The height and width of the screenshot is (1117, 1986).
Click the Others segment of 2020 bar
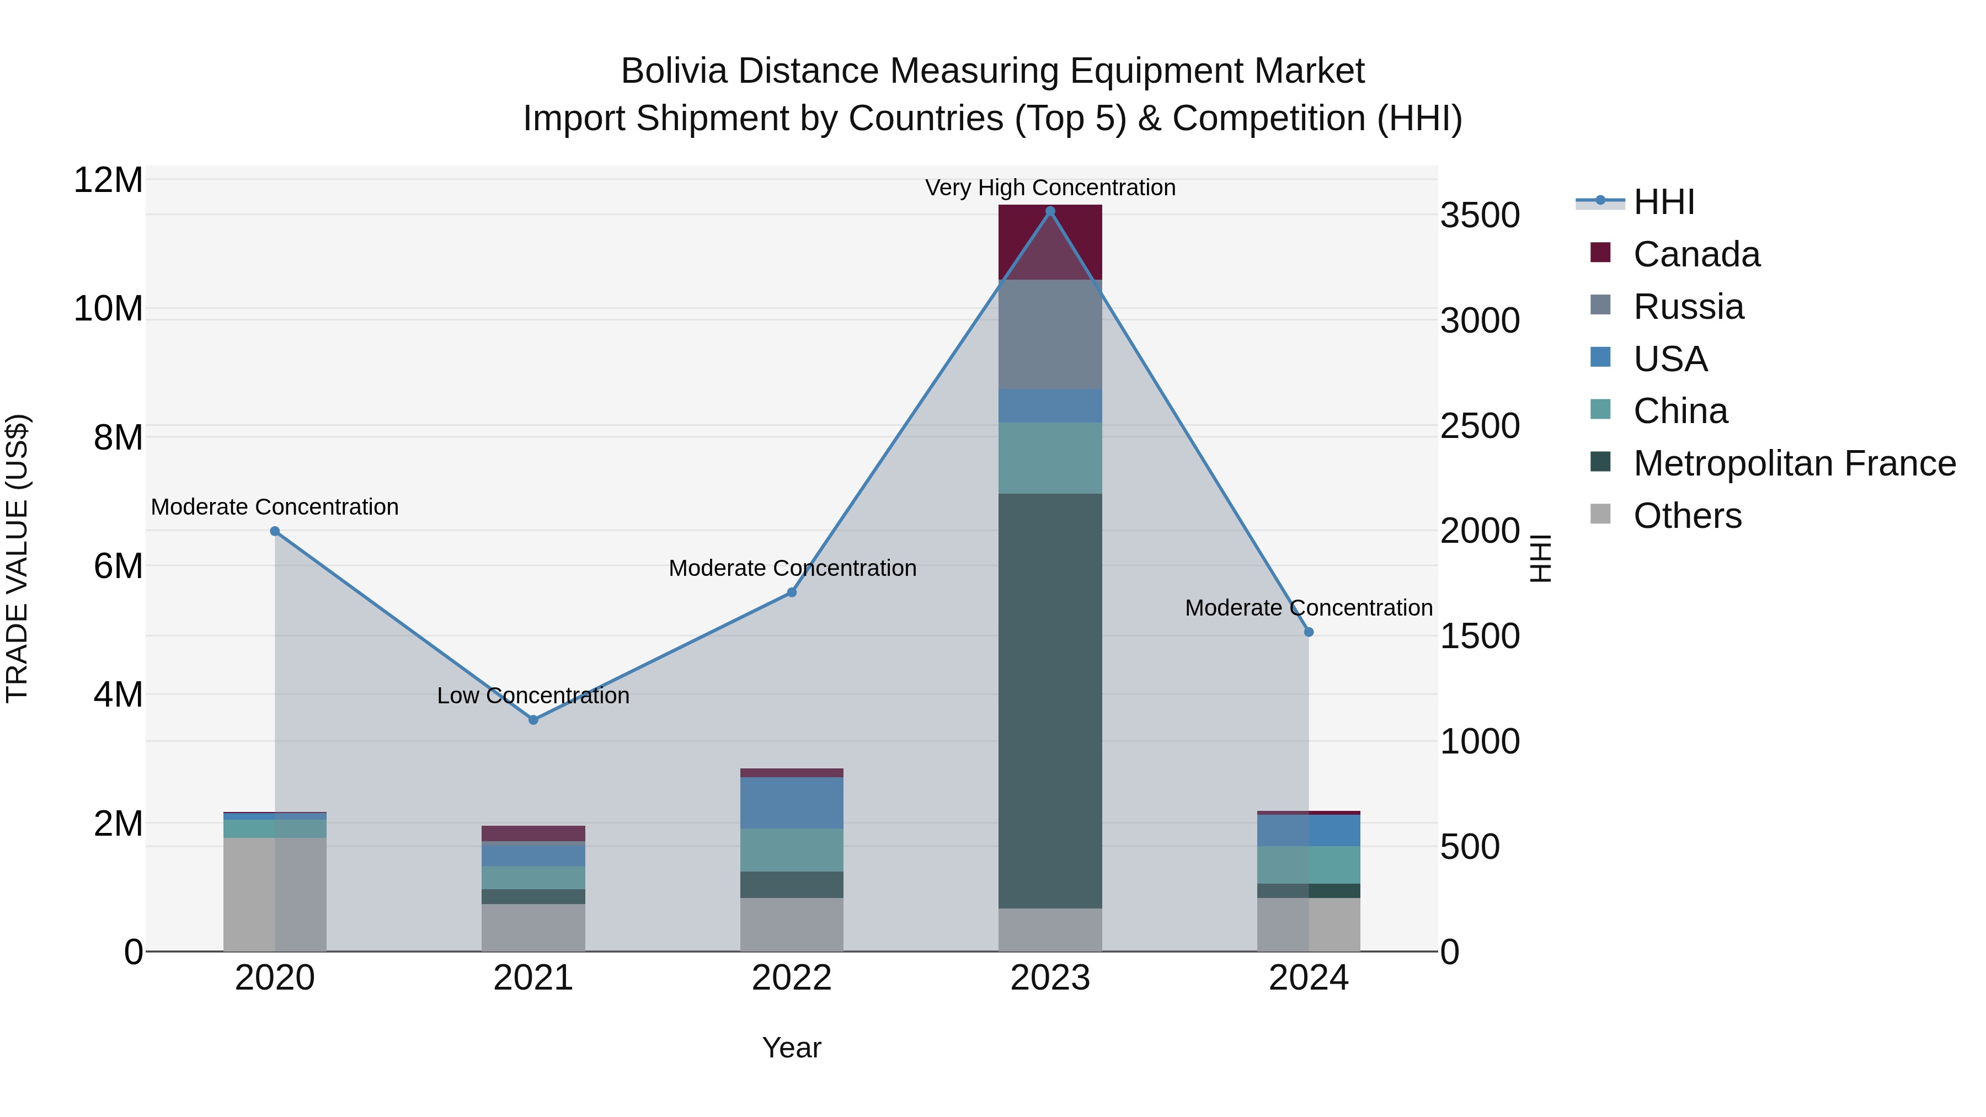tap(275, 894)
